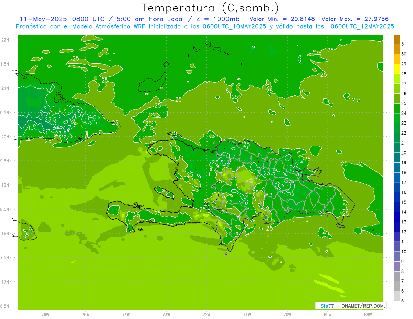Pick the legend swatch between 29 and 30
413x319 pixels.
click(397, 59)
